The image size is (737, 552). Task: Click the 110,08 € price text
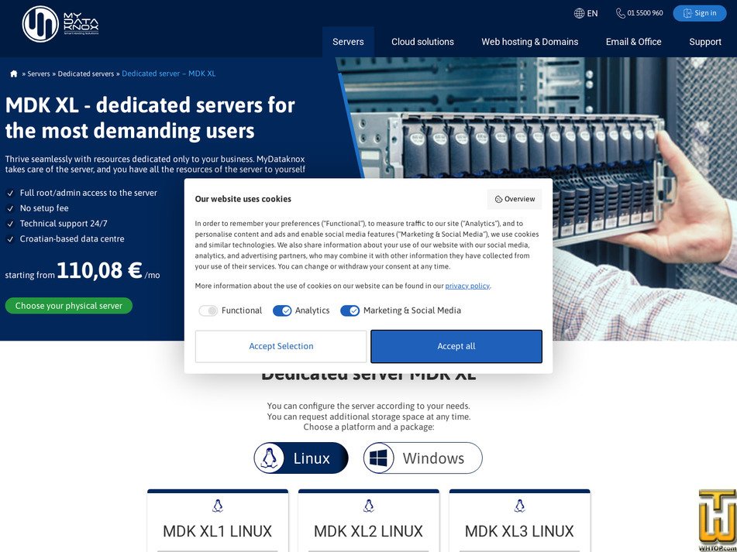pyautogui.click(x=99, y=270)
